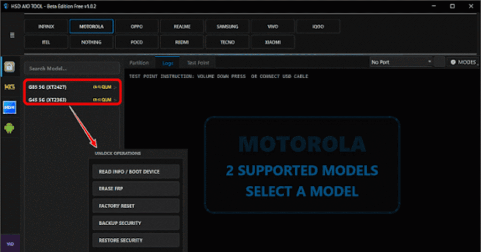The width and height of the screenshot is (481, 252).
Task: Click the QLM chip tag on G45 5G
Action: pyautogui.click(x=102, y=100)
